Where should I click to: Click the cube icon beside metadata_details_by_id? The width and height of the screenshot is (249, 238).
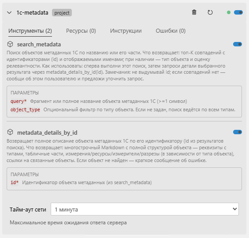point(10,132)
